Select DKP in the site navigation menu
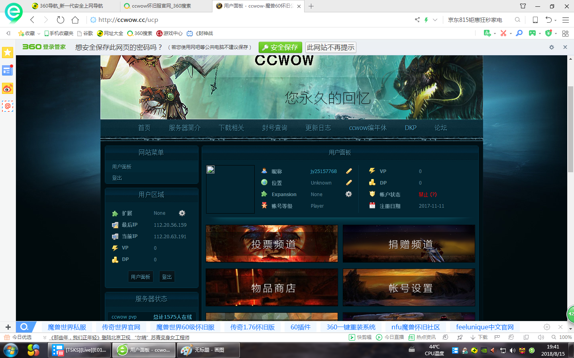 pos(410,128)
